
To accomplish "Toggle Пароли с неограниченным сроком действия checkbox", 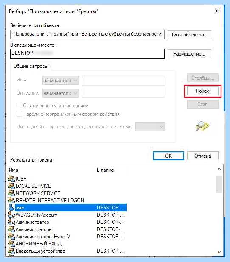I will click(19, 114).
